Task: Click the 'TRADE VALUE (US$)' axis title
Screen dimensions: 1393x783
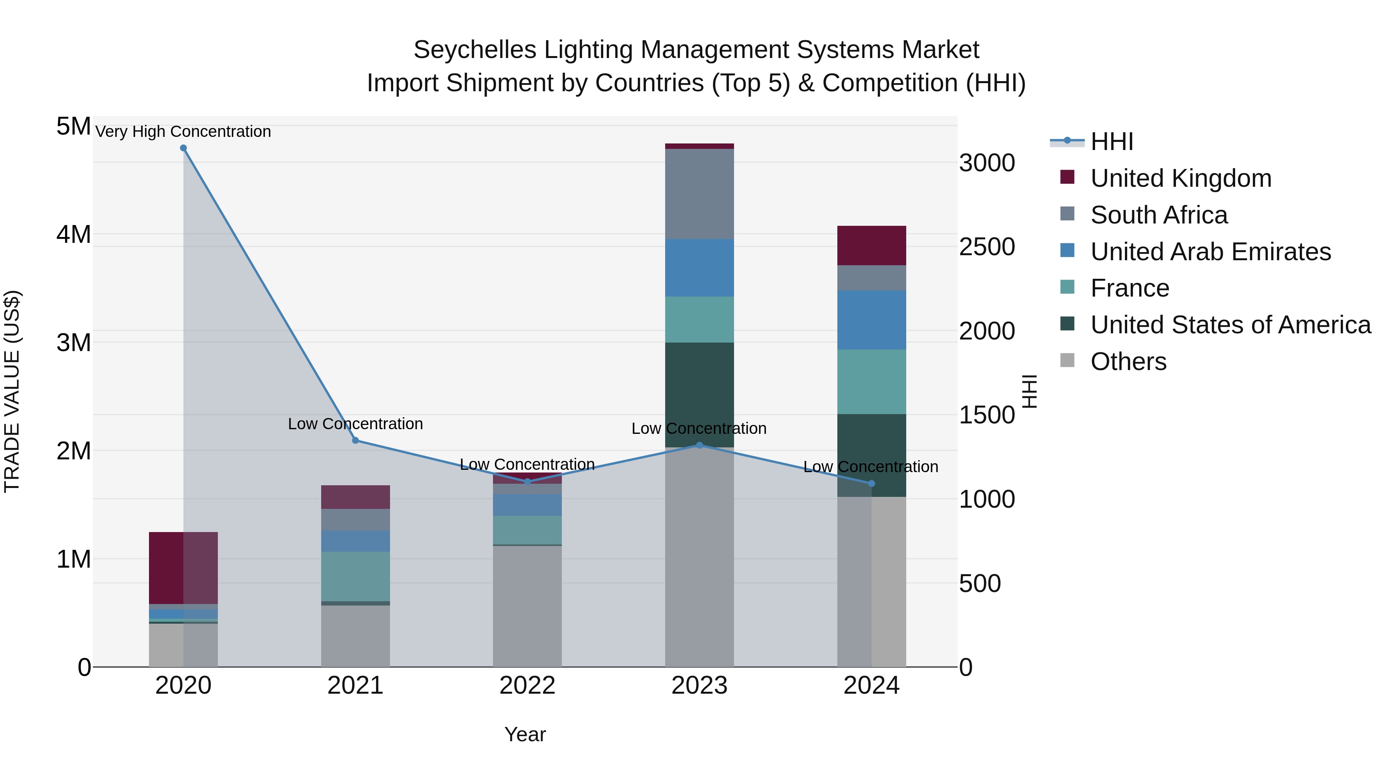Action: [12, 391]
